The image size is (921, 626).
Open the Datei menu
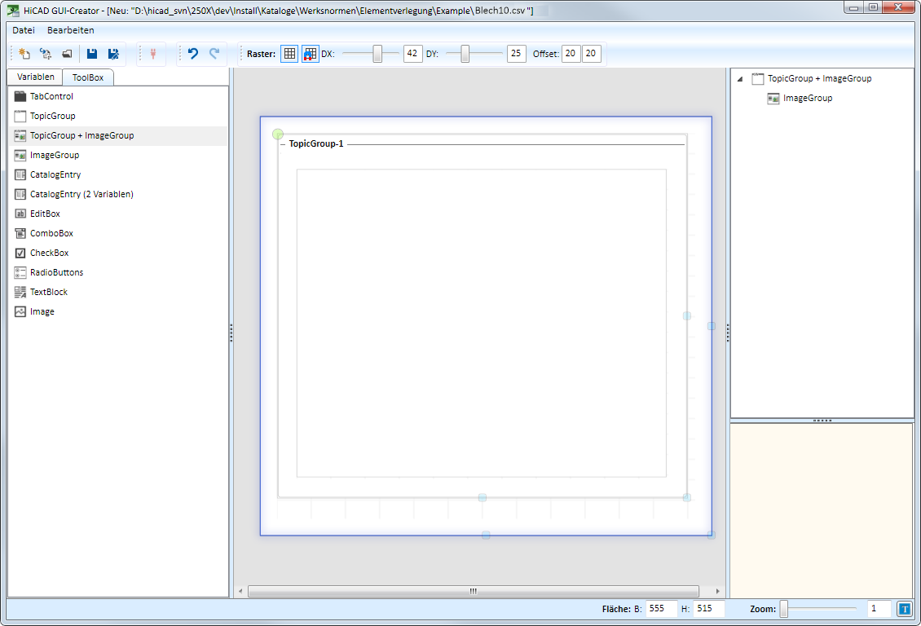click(23, 30)
